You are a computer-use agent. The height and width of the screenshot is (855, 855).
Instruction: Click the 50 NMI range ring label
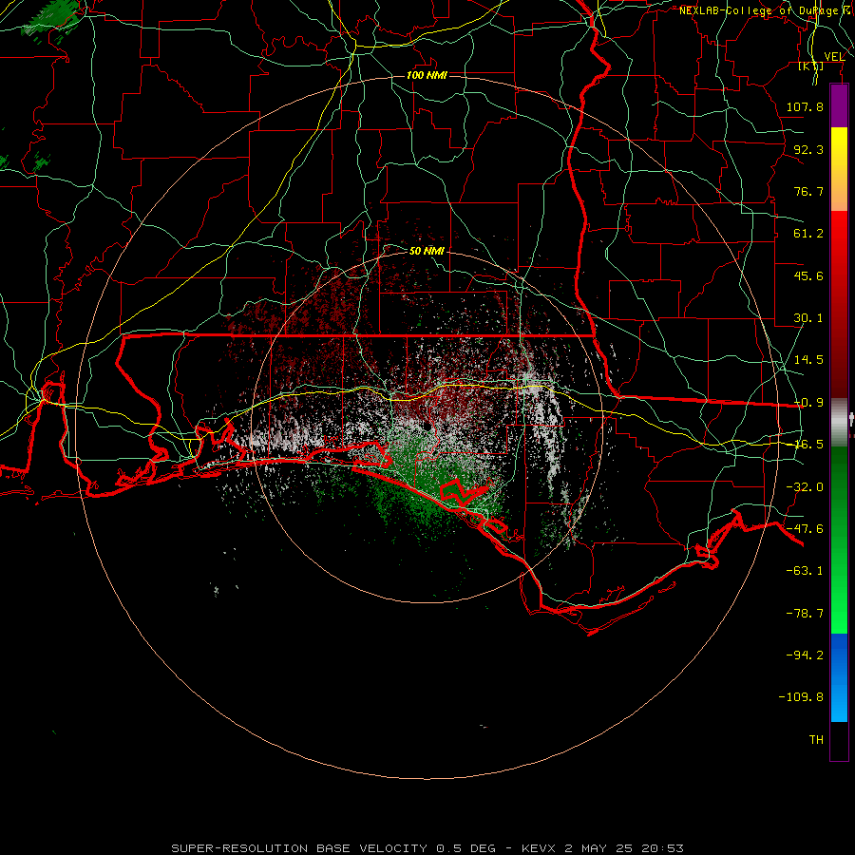(427, 251)
